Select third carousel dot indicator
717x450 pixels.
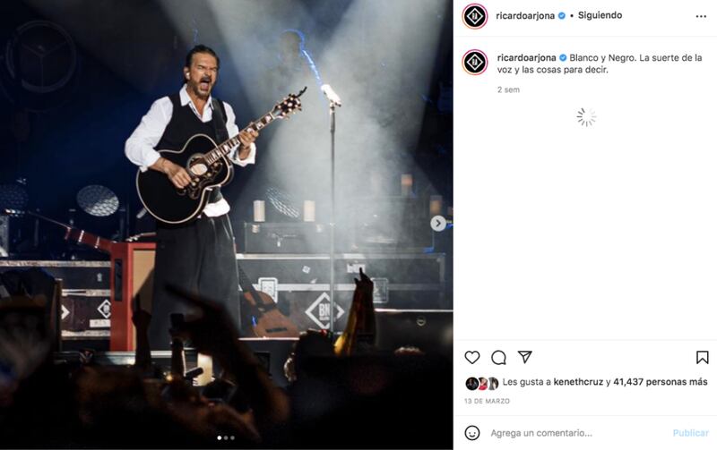(232, 437)
